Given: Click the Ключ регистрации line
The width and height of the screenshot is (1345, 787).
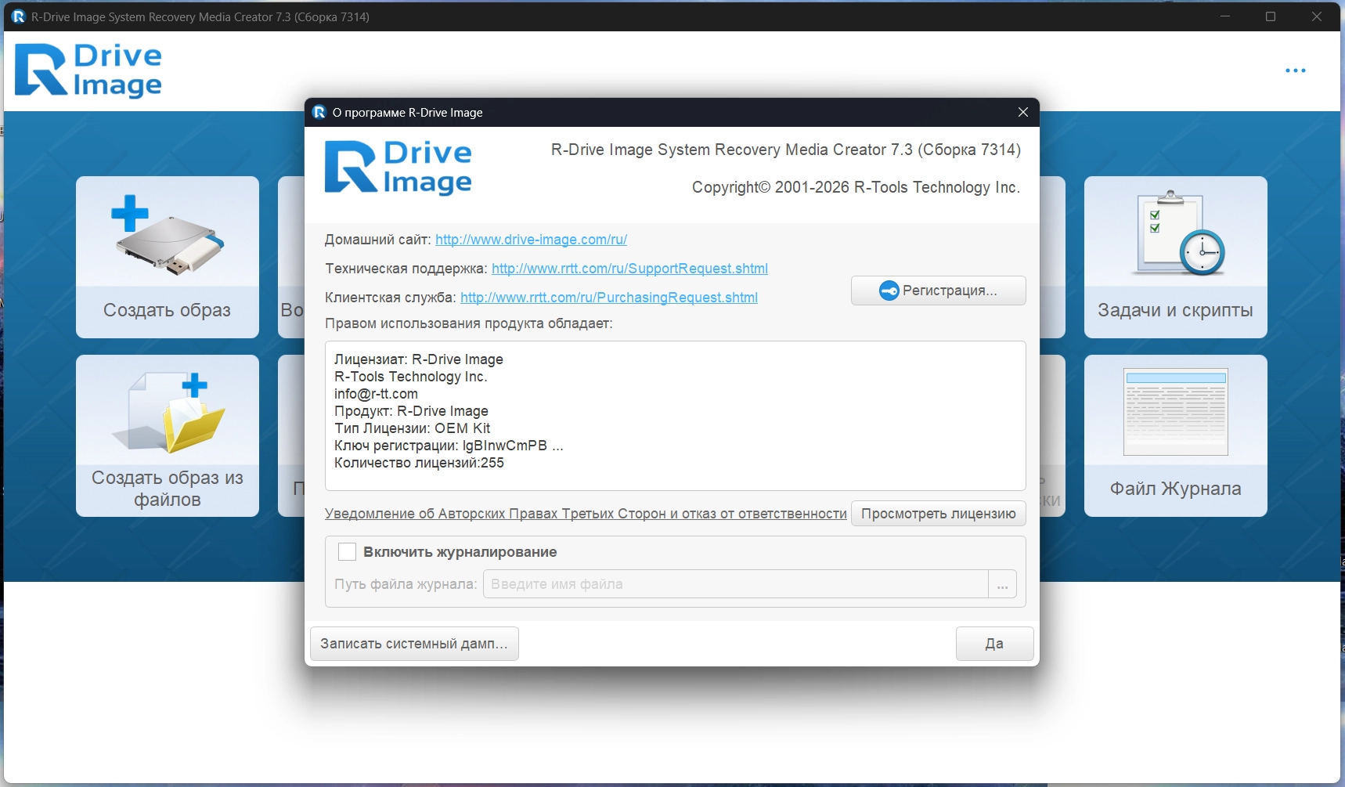Looking at the screenshot, I should 449,446.
